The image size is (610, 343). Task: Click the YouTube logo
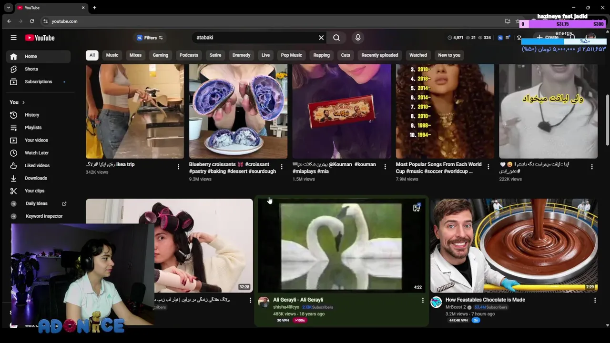point(40,38)
